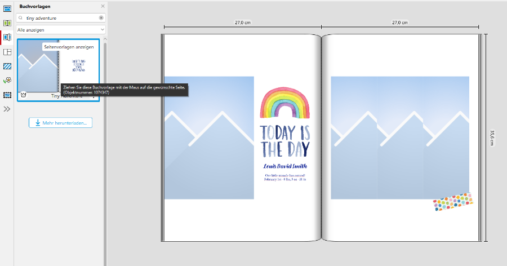Select the rainbow clipart on the left page
507x266 pixels.
click(x=285, y=103)
